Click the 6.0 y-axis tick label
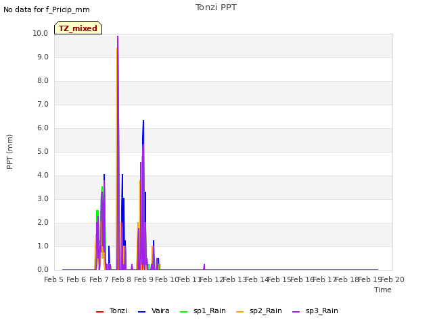433x324 pixels. (43, 128)
